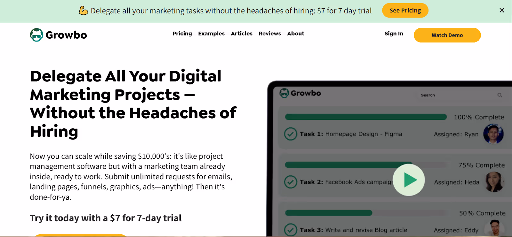512x237 pixels.
Task: Click the Task 3 checkmark circle
Action: 291,230
